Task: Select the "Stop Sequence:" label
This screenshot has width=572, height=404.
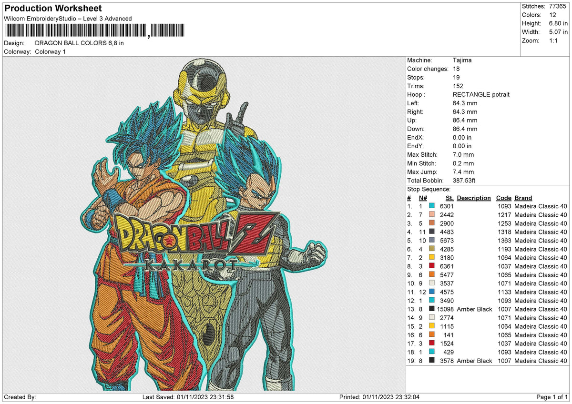Action: pos(429,189)
